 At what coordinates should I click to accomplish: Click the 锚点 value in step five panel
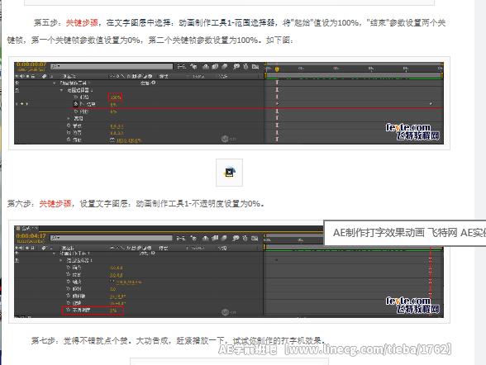(117, 126)
